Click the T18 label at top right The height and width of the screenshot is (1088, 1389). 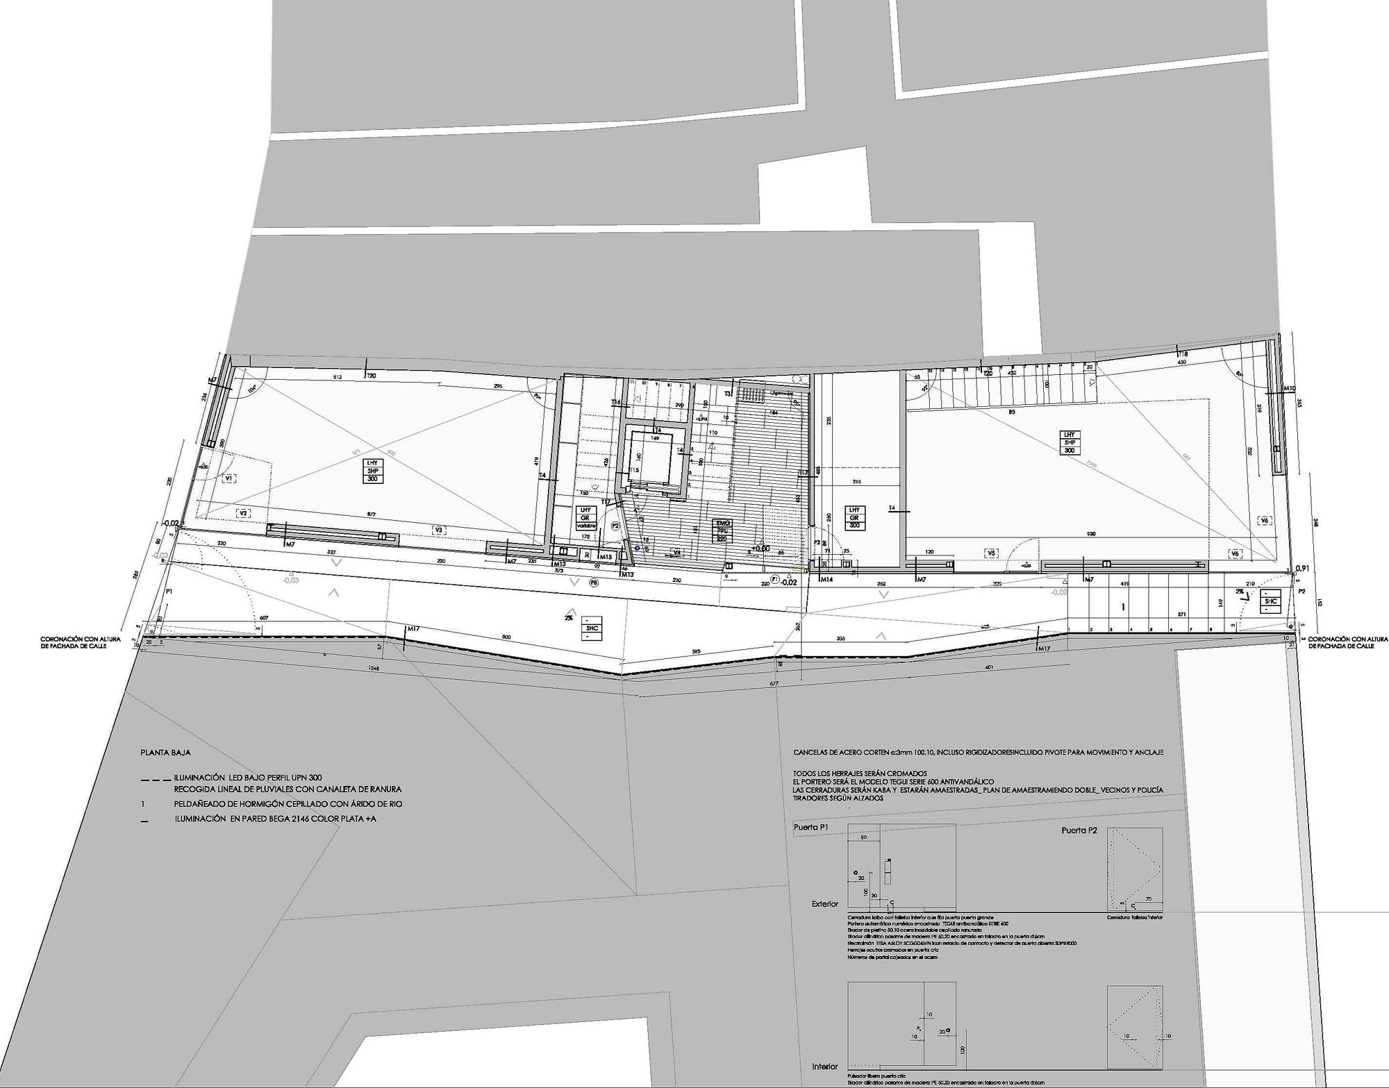[x=1183, y=354]
